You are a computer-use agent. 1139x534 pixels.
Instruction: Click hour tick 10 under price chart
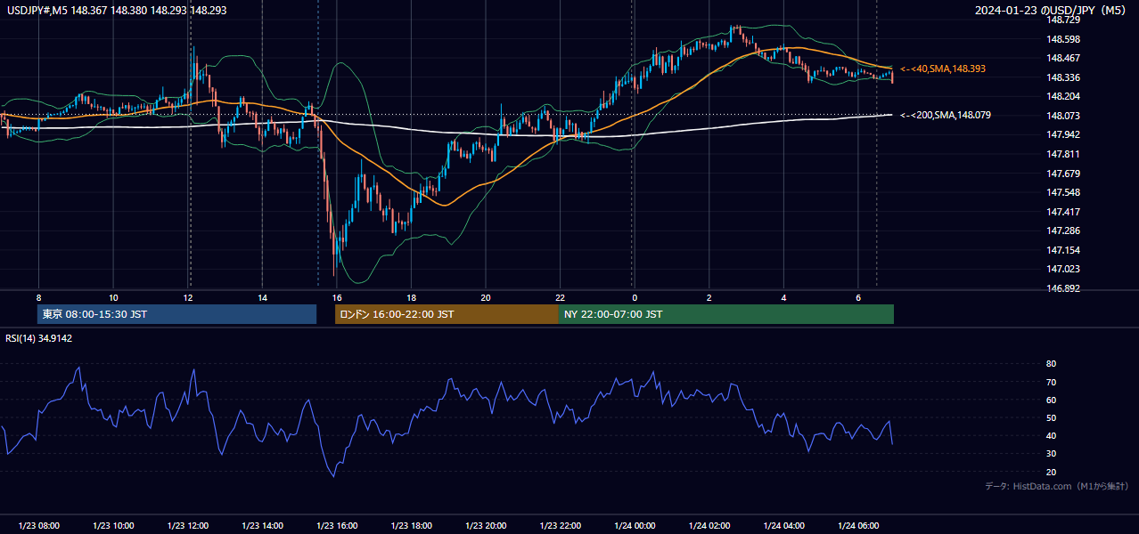click(113, 297)
